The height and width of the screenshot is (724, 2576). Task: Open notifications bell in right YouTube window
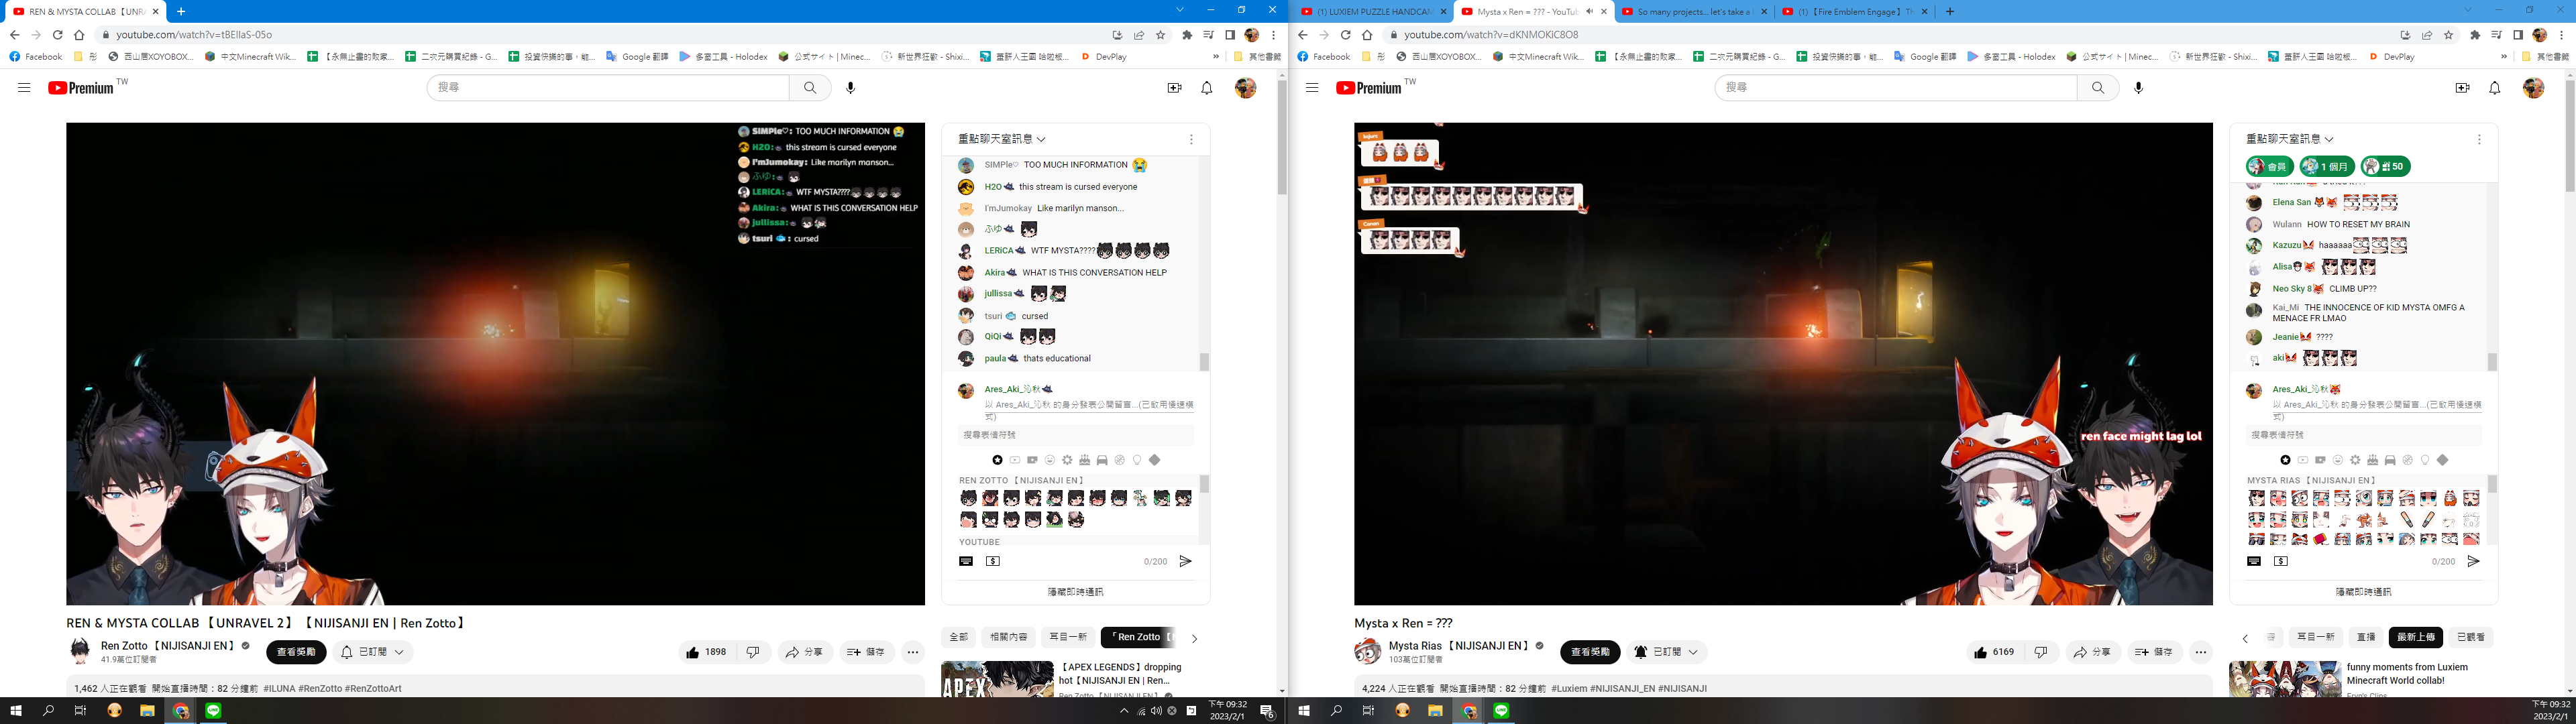(2495, 88)
